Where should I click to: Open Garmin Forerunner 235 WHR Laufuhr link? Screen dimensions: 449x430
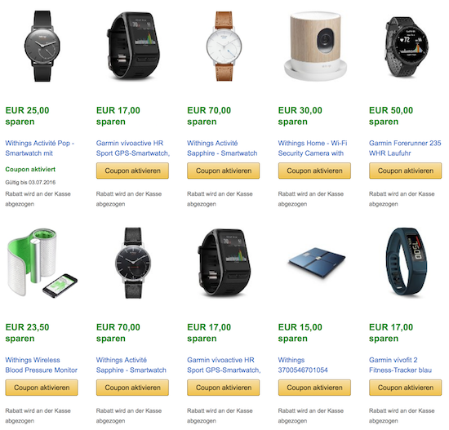[x=405, y=148]
